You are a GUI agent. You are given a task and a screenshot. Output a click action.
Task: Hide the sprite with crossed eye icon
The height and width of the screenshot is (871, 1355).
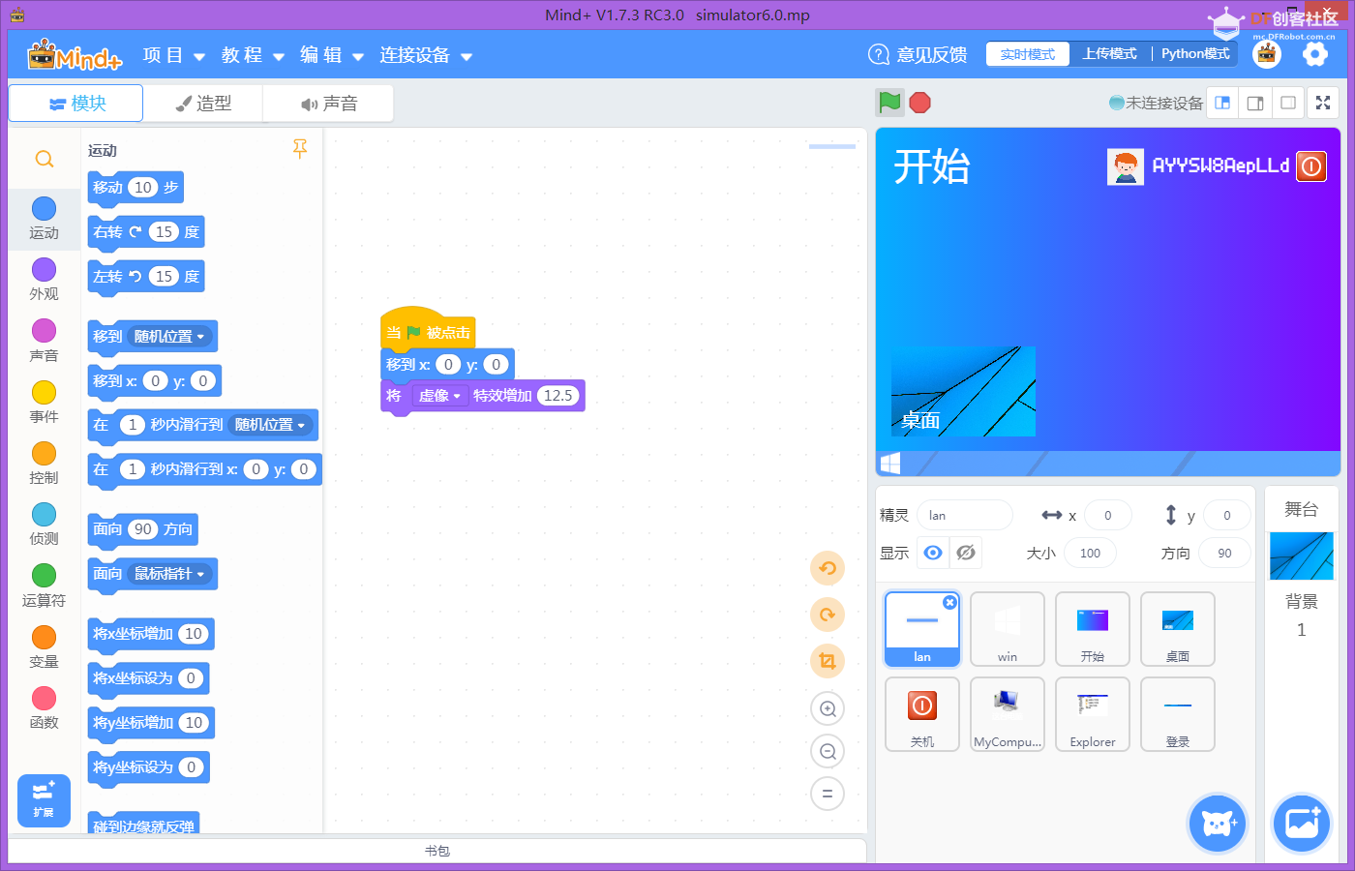966,553
